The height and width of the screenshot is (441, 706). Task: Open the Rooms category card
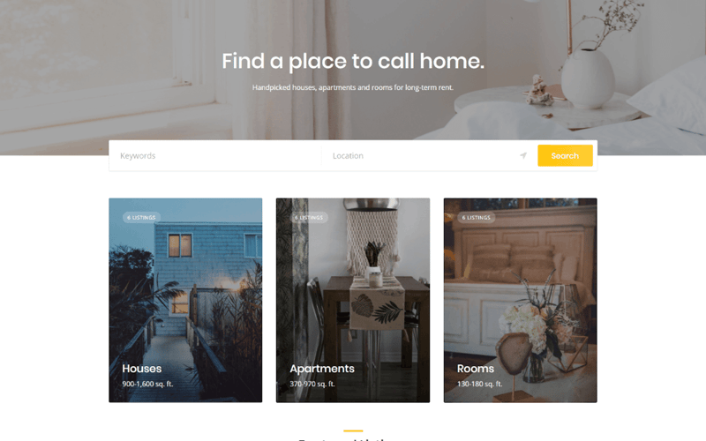[521, 300]
